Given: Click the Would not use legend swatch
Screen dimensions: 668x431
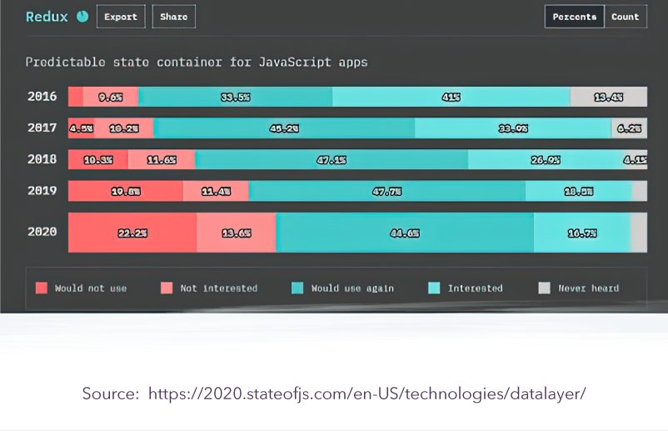Looking at the screenshot, I should click(42, 288).
